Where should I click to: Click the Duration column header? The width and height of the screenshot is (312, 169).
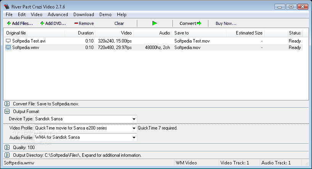80,33
